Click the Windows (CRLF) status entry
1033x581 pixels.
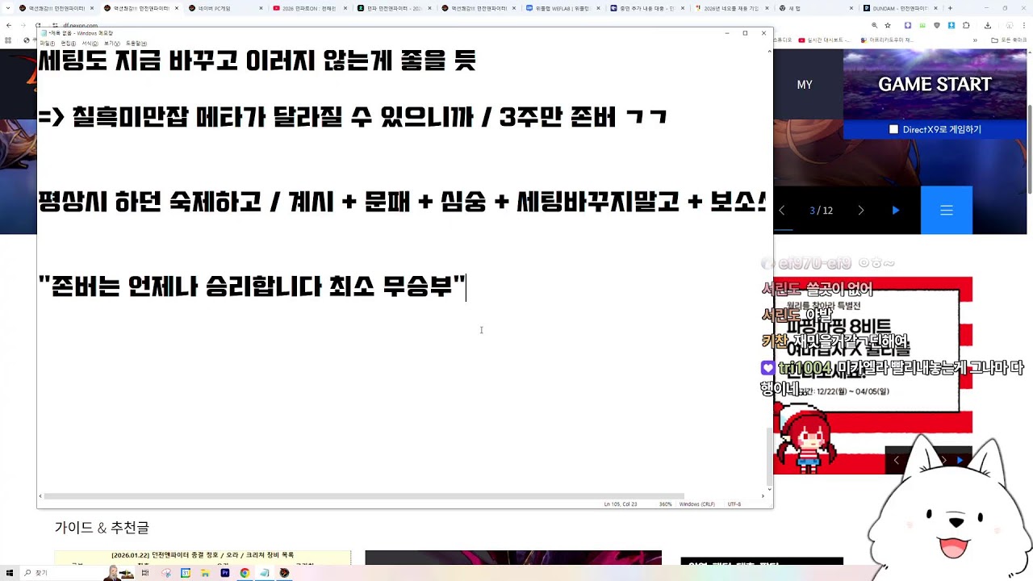click(x=697, y=504)
